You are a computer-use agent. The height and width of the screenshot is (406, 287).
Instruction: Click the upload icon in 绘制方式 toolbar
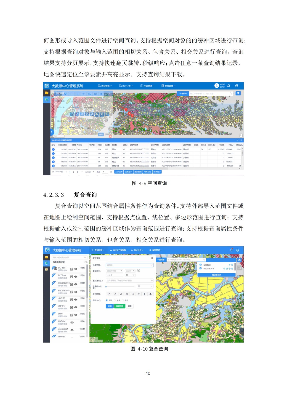click(150, 294)
